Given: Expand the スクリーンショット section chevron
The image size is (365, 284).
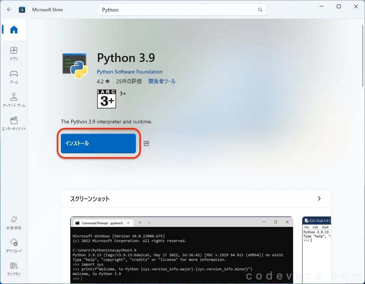Looking at the screenshot, I should [319, 198].
